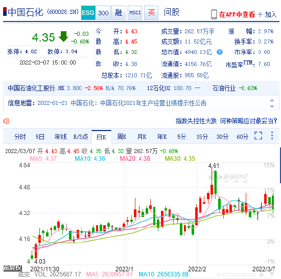Click the current price 4.35
Screen dimensions: 281x279
(43, 37)
